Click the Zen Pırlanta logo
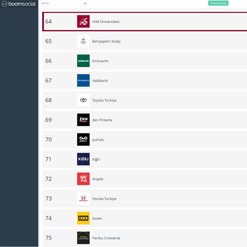This screenshot has height=247, width=247. click(x=83, y=120)
